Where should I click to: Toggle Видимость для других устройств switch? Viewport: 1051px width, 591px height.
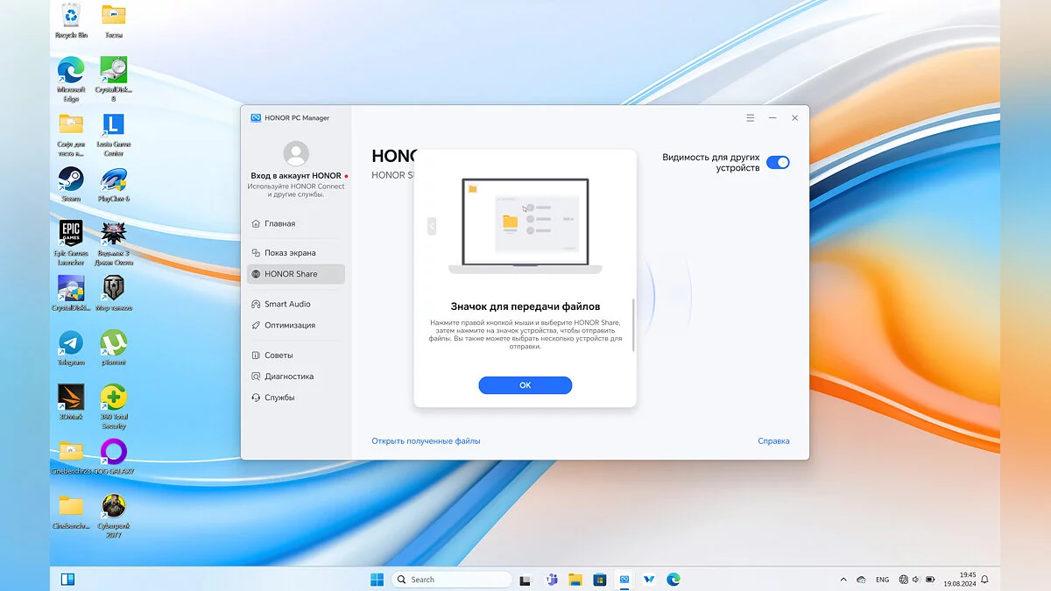pyautogui.click(x=778, y=162)
